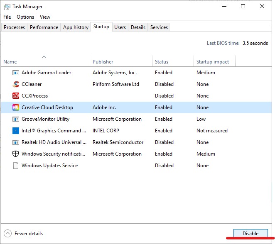The image size is (275, 244).
Task: Click the CCleaner icon
Action: (16, 84)
